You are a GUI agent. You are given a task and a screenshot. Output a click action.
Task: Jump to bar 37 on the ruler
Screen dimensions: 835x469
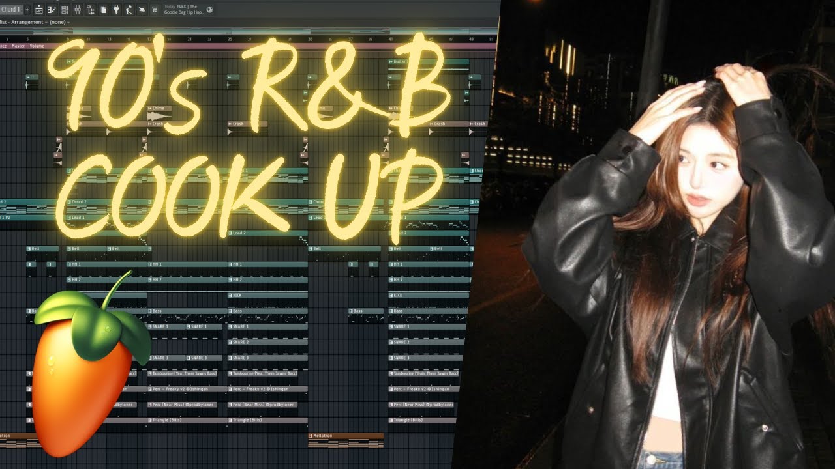[350, 39]
